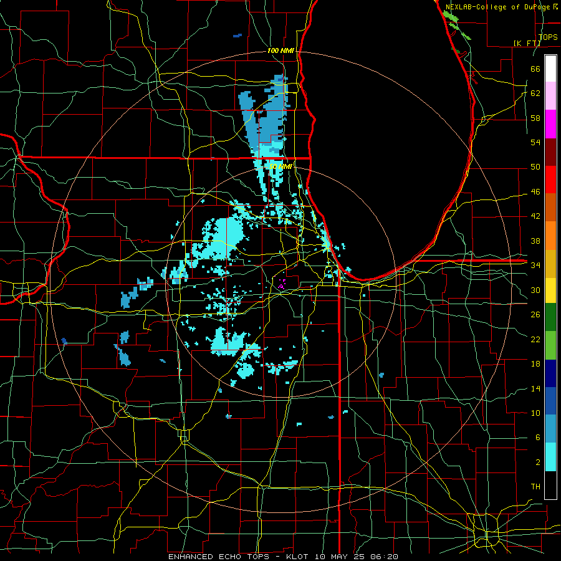
Task: Click the magenta echo cluster near the radar center
Action: click(282, 284)
